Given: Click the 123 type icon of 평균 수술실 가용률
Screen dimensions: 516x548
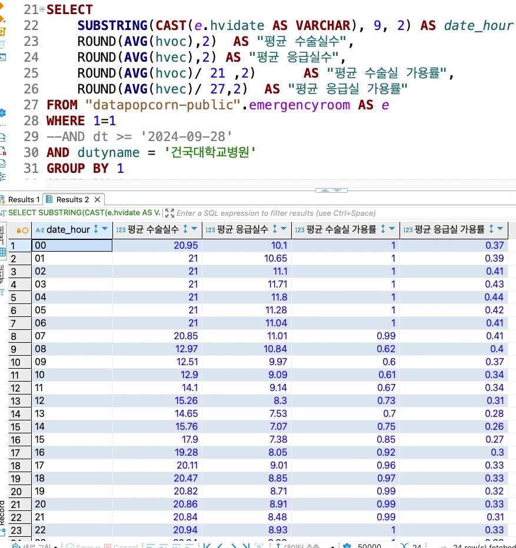Looking at the screenshot, I should pyautogui.click(x=300, y=230).
